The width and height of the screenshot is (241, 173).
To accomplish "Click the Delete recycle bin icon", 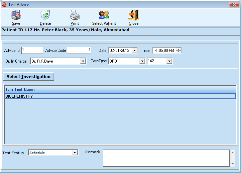I will (45, 15).
